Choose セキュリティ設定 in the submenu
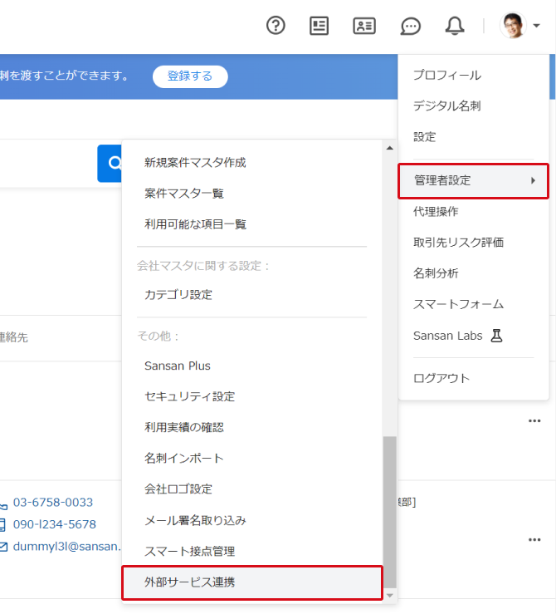Screen dimensions: 556x614 189,396
